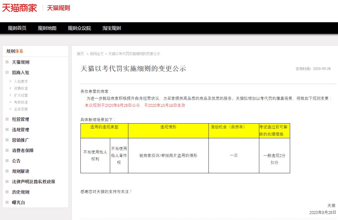
Task: Expand the 违规管理 plus icon
Action: [7, 130]
